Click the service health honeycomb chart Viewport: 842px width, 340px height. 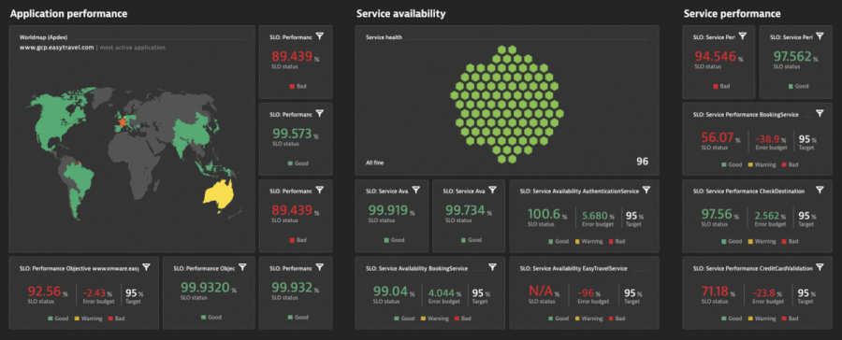pos(507,104)
